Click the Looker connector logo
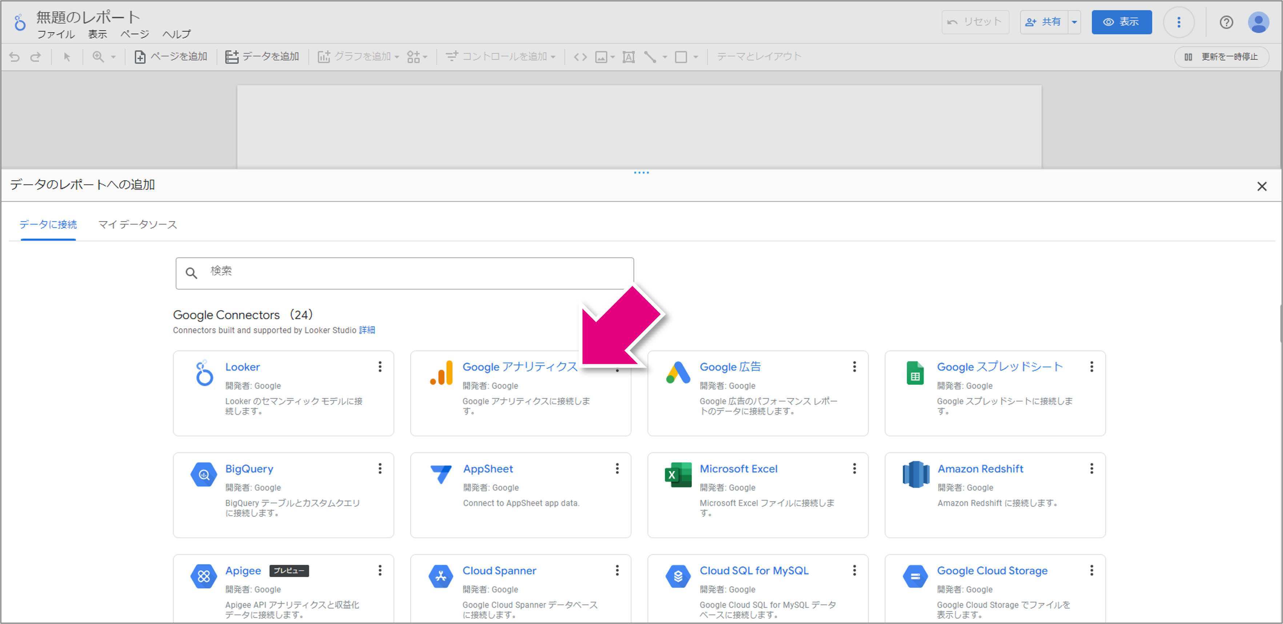The image size is (1283, 624). (x=204, y=373)
